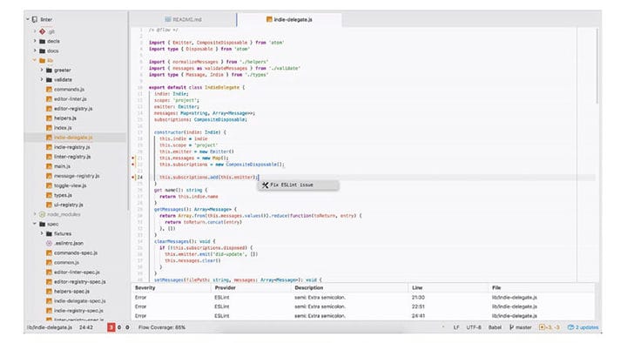Click the common.js file icon

point(49,262)
